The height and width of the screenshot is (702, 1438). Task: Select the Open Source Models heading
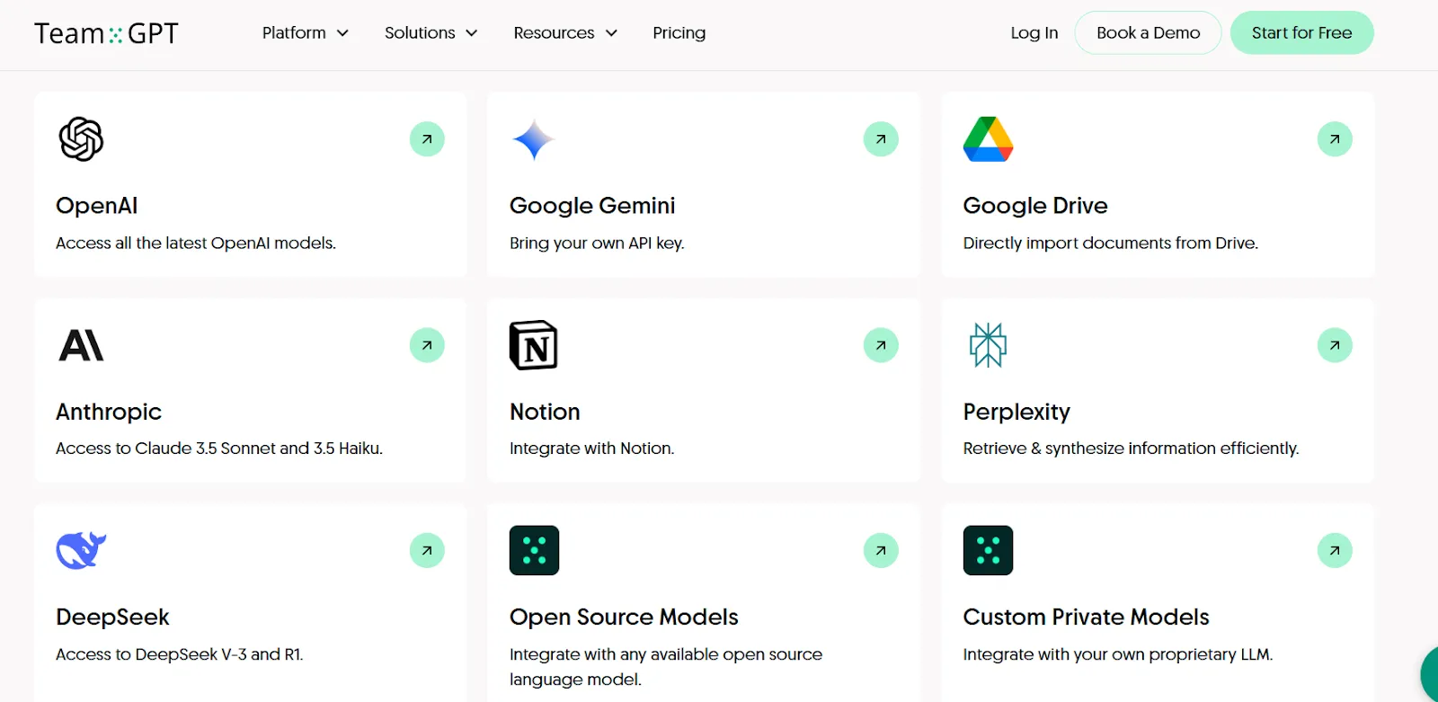(x=624, y=618)
